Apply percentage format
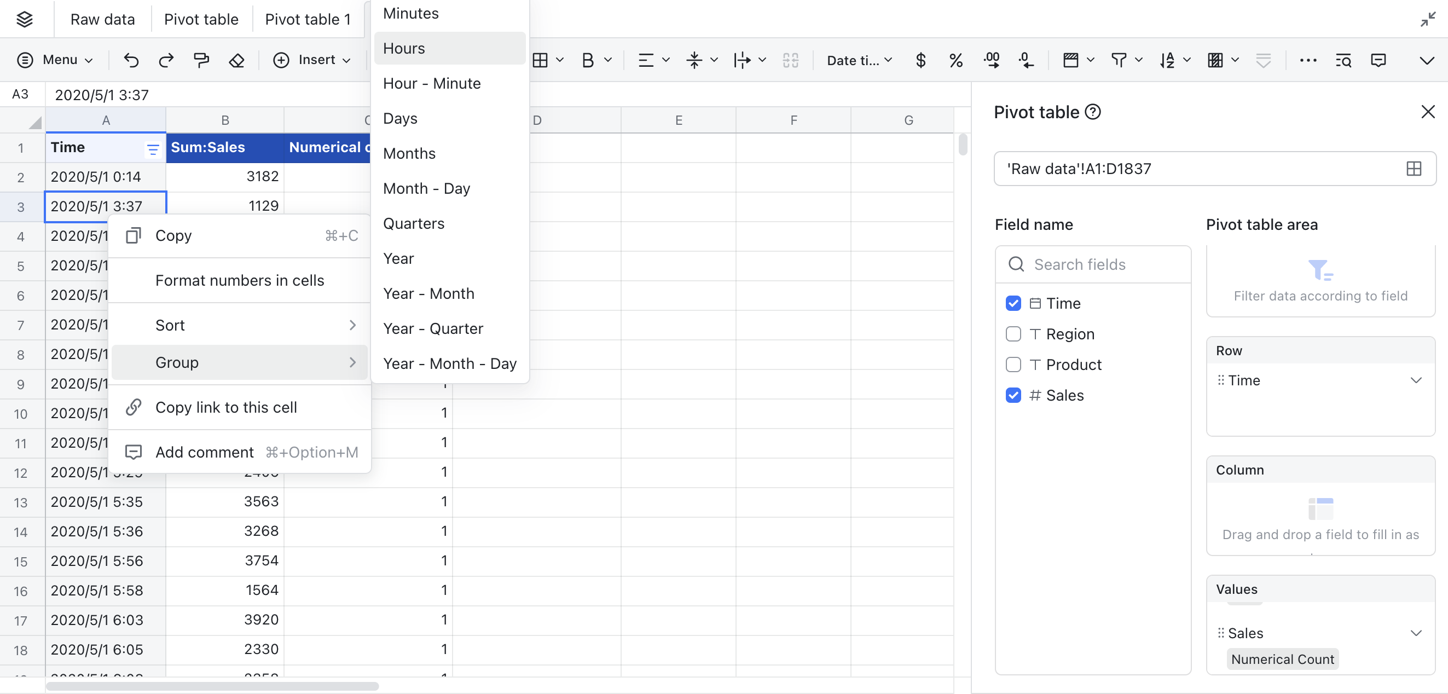 pyautogui.click(x=955, y=60)
